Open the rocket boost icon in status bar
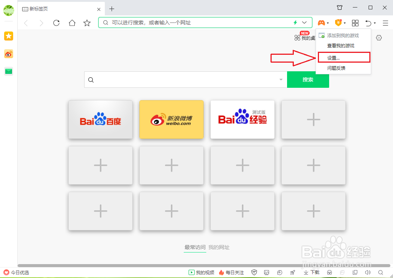This screenshot has height=278, width=393. click(292, 272)
